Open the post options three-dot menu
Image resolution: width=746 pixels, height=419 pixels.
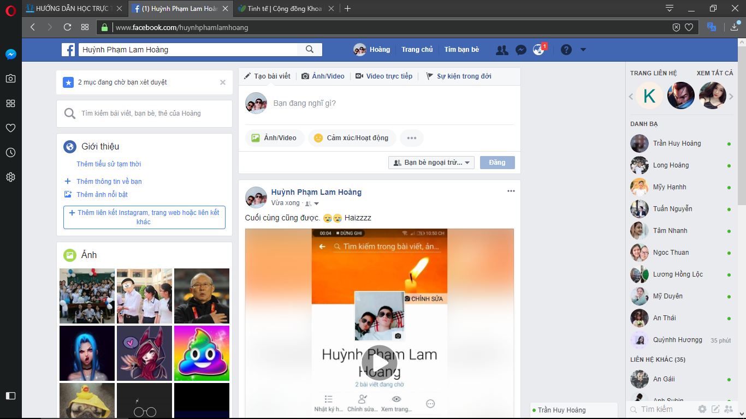pos(511,191)
